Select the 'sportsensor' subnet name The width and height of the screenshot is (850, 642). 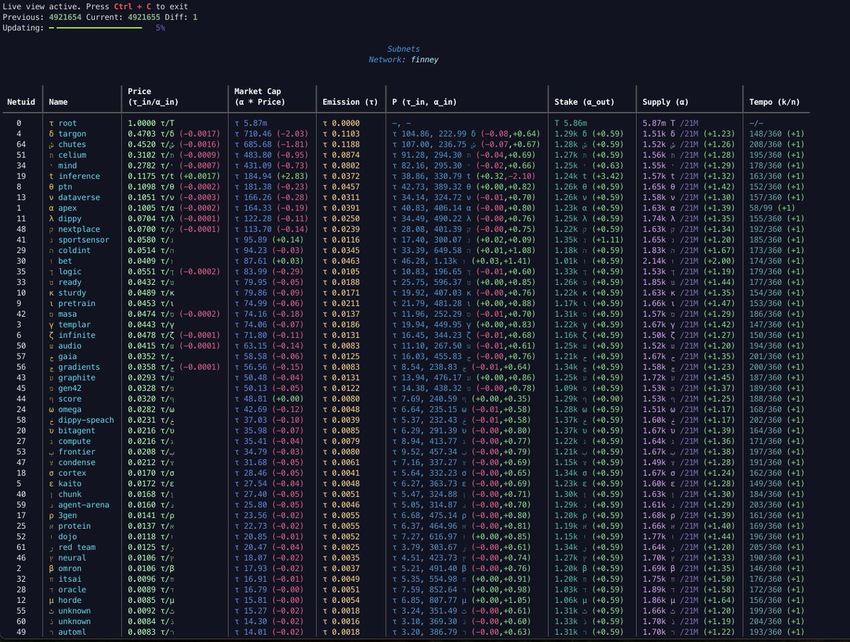point(84,240)
